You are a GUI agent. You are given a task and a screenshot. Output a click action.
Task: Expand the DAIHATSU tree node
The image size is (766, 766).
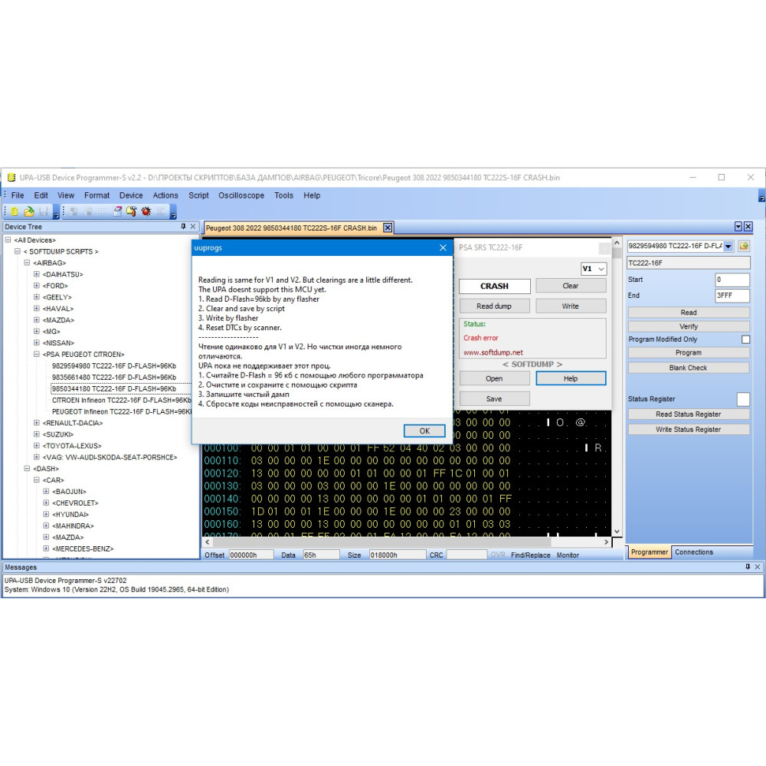tap(37, 274)
